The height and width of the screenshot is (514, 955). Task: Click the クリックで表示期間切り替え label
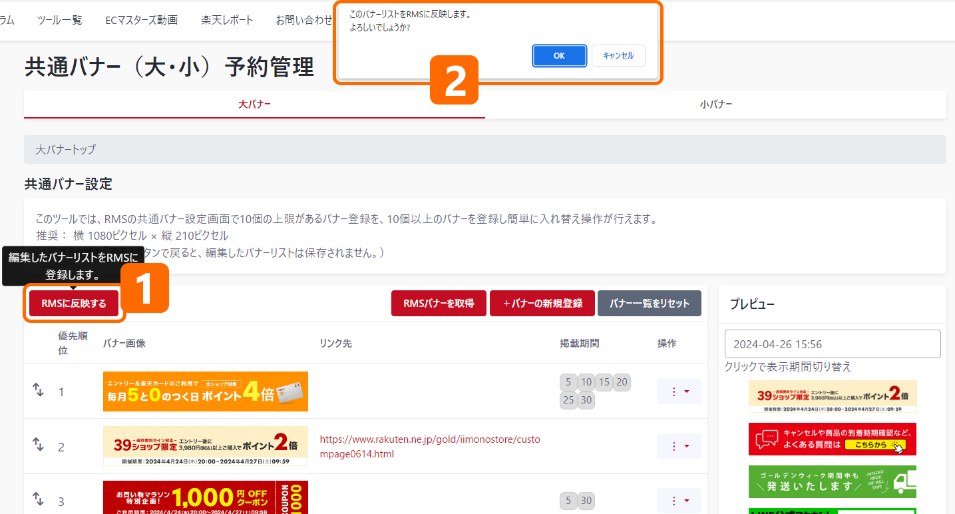pyautogui.click(x=788, y=367)
